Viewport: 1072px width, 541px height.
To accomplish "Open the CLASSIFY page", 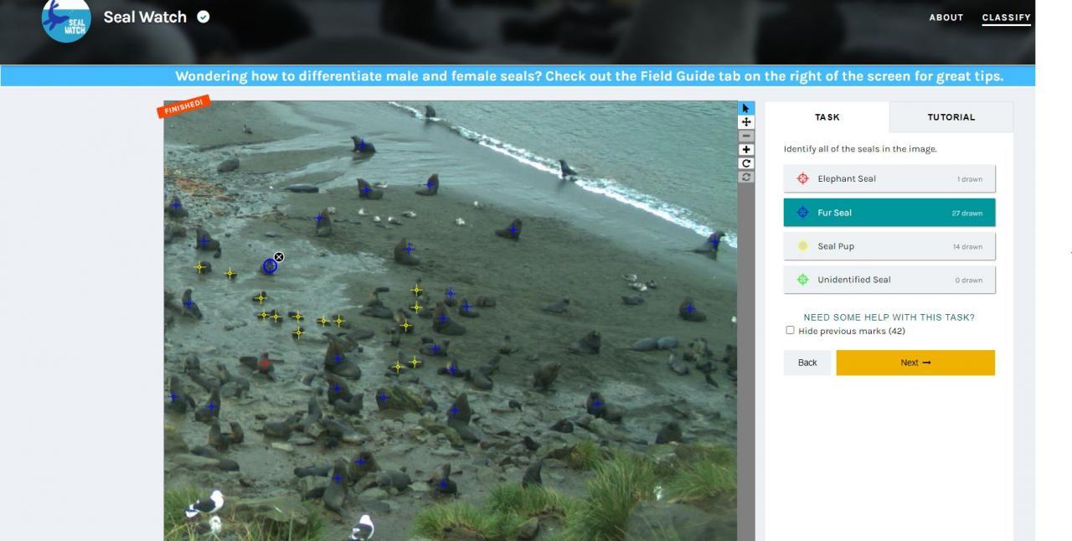I will click(1006, 17).
